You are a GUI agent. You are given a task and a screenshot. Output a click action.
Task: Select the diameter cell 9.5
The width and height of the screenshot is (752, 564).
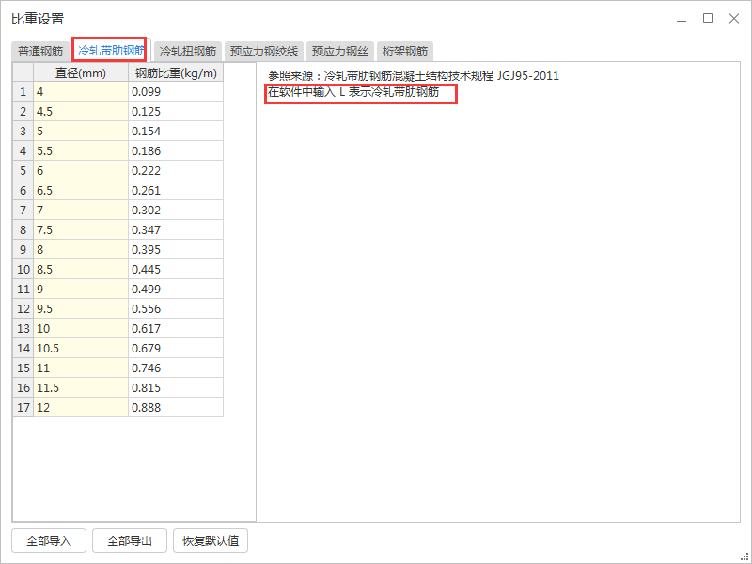81,308
